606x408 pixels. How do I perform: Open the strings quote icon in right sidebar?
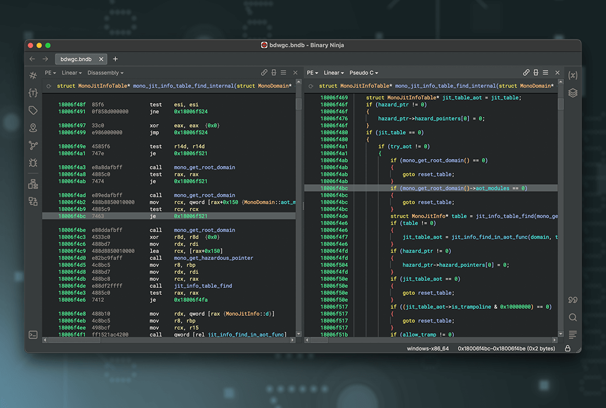pos(573,300)
